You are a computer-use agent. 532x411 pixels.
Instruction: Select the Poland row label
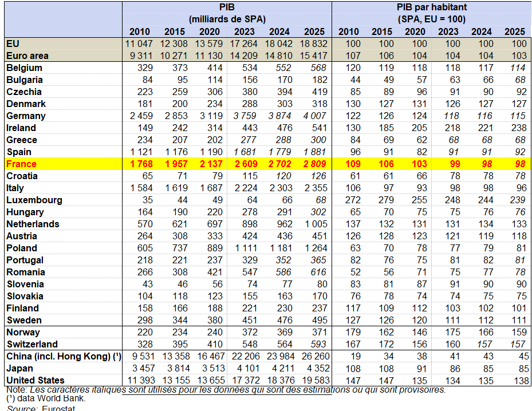(22, 248)
